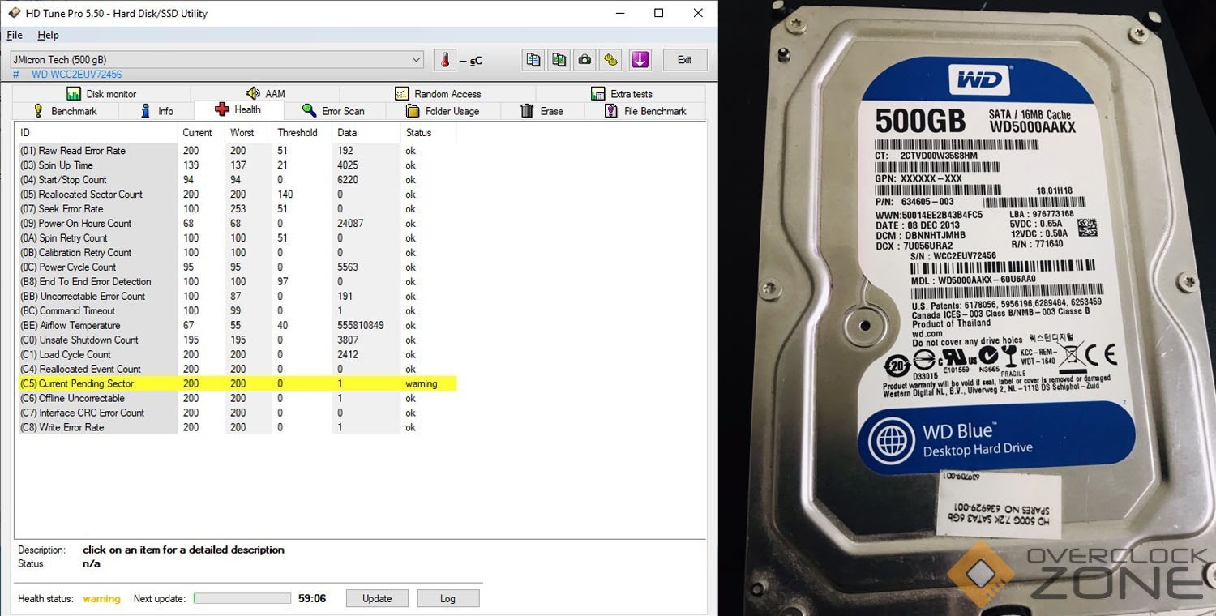Select '(BB) Uncorrectable Error Count' attribute
The height and width of the screenshot is (616, 1216).
pyautogui.click(x=237, y=297)
